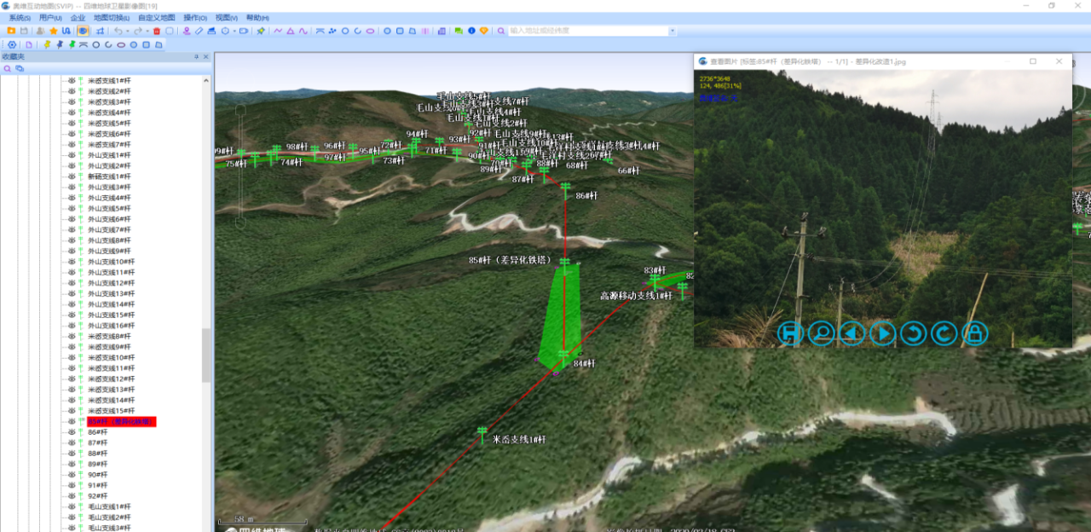The height and width of the screenshot is (532, 1091).
Task: Open the 操作 menu
Action: (x=195, y=18)
